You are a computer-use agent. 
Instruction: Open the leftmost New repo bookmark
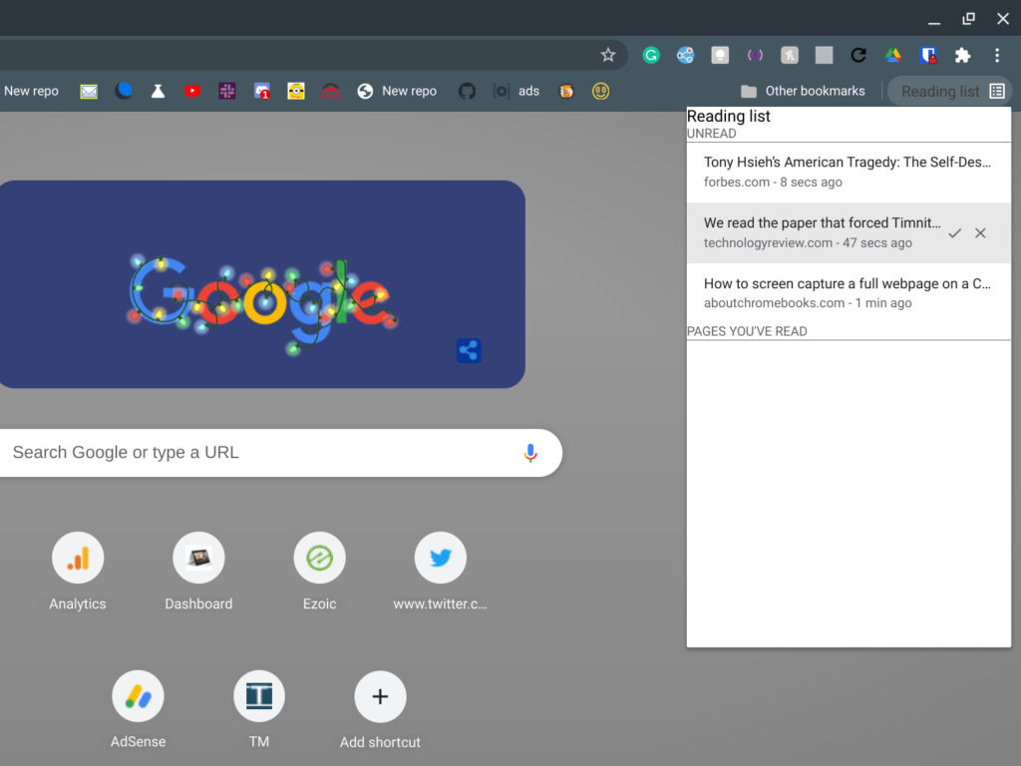31,91
